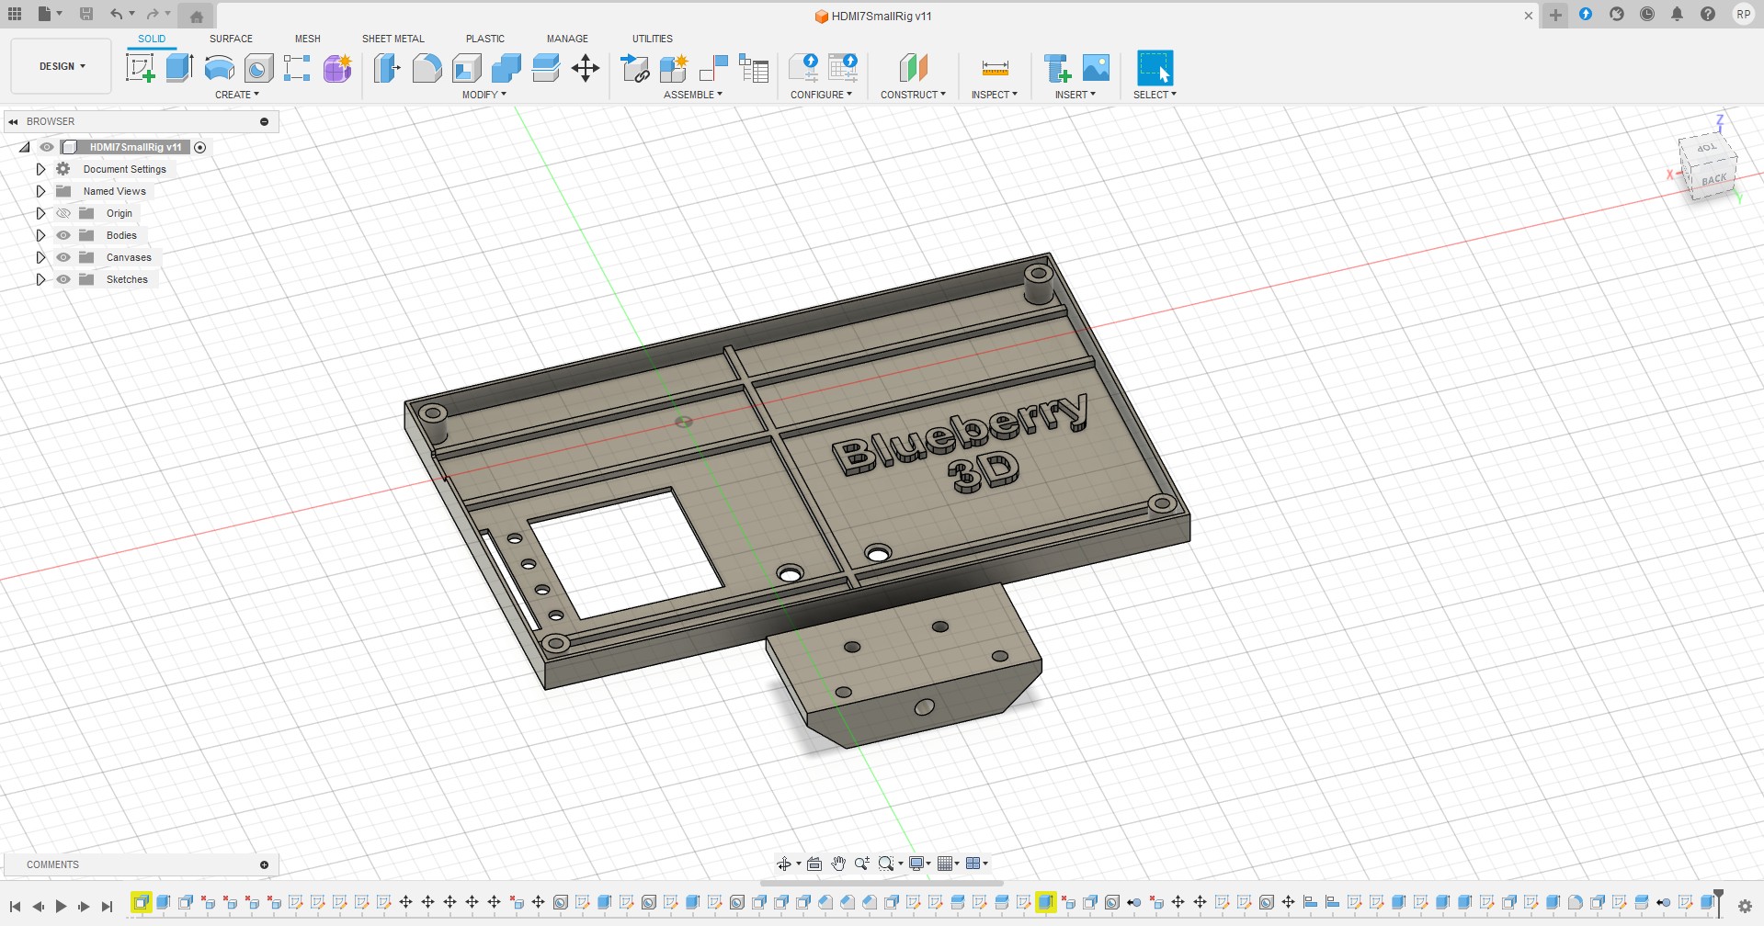Switch to the UTILITIES tab
The height and width of the screenshot is (926, 1764).
tap(653, 39)
